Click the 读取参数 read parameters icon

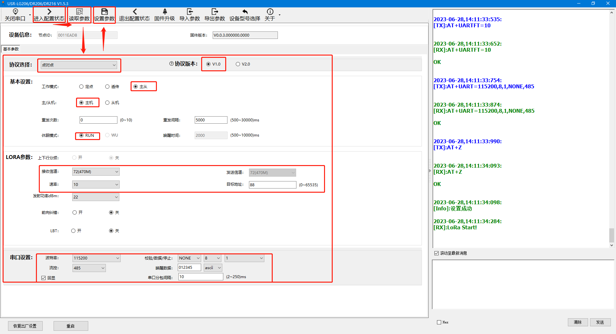79,15
